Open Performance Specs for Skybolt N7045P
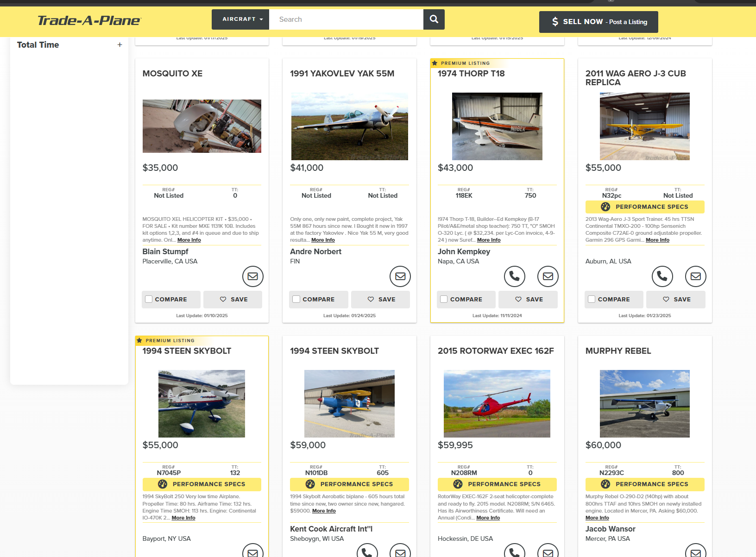This screenshot has width=756, height=557. 202,484
